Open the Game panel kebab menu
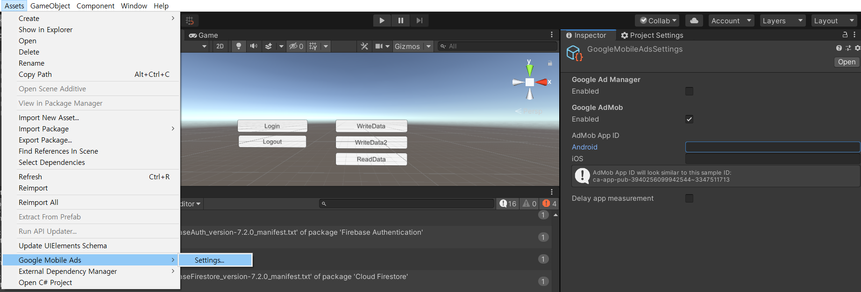Viewport: 861px width, 292px height. click(552, 35)
